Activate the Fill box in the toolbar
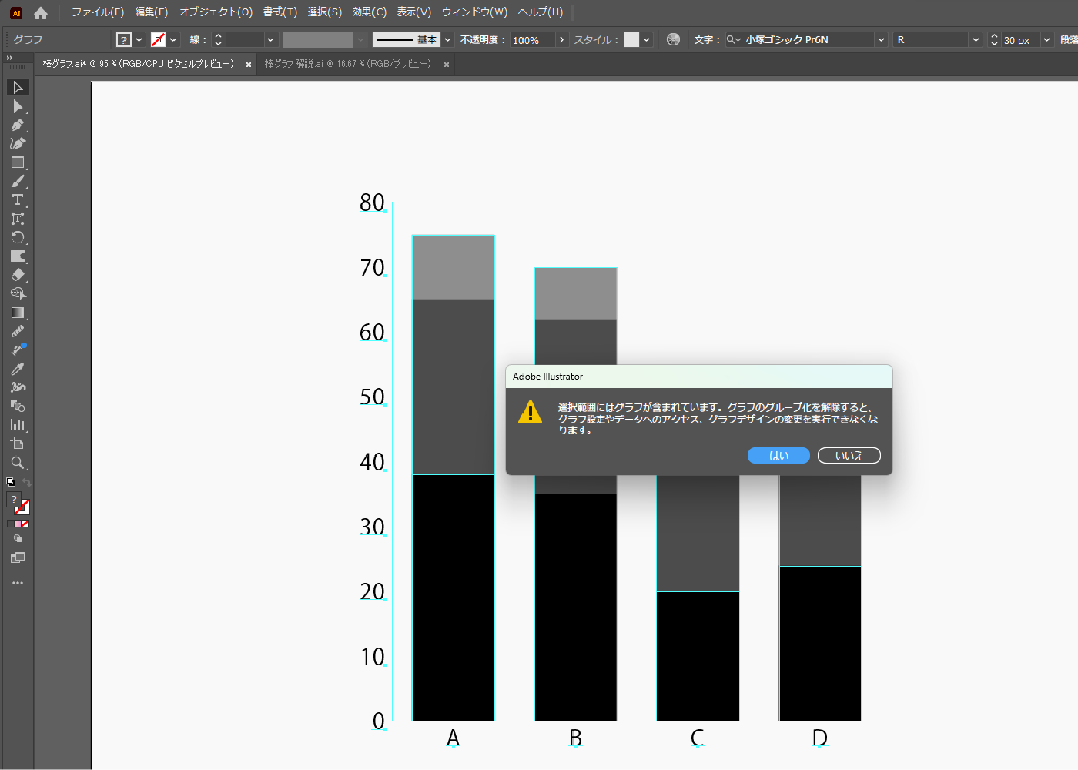 pos(13,500)
